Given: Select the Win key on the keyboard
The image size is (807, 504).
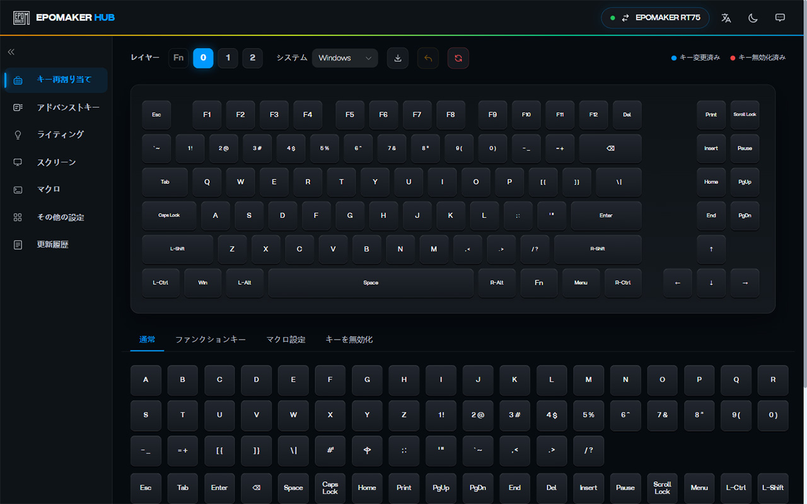Looking at the screenshot, I should (x=203, y=283).
